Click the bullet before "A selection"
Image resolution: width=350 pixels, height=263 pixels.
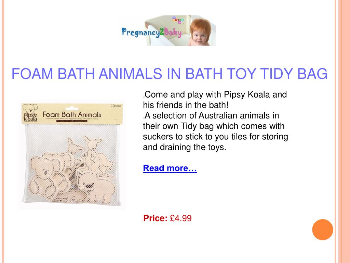pyautogui.click(x=144, y=117)
